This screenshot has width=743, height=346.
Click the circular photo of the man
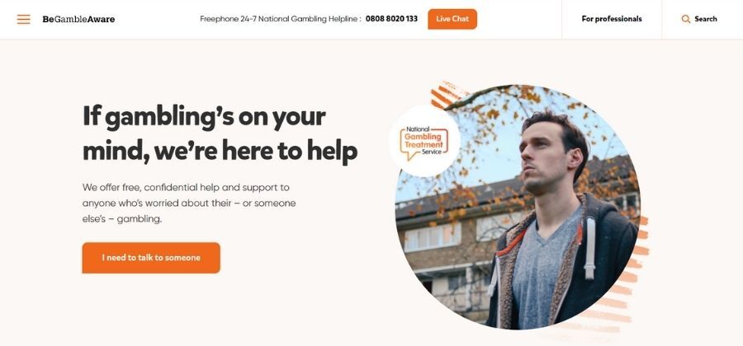pyautogui.click(x=518, y=207)
